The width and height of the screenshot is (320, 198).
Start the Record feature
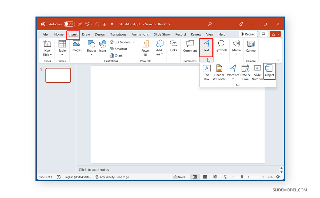(248, 34)
